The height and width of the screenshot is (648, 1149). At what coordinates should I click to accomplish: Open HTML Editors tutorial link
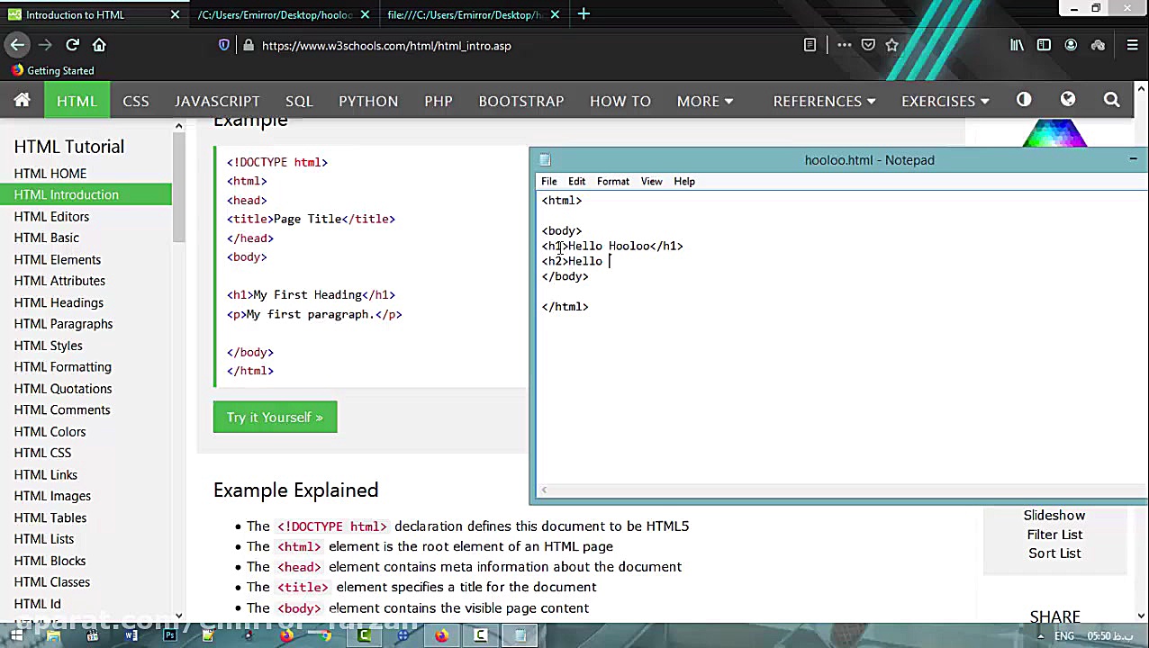click(51, 216)
